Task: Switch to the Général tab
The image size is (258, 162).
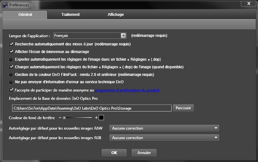Action: [25, 15]
